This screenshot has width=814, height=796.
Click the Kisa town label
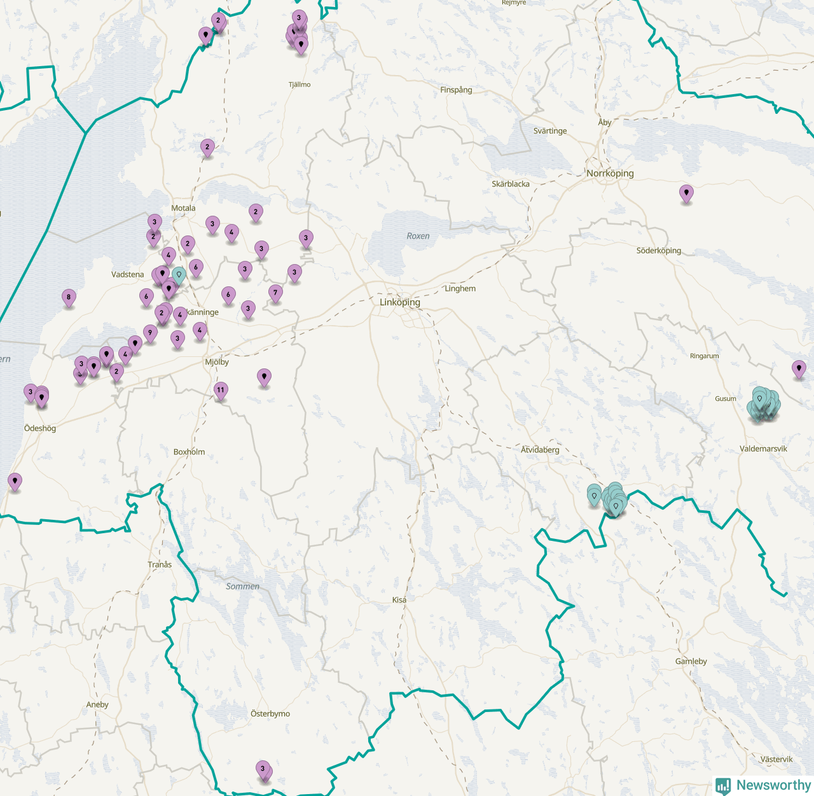pos(399,600)
